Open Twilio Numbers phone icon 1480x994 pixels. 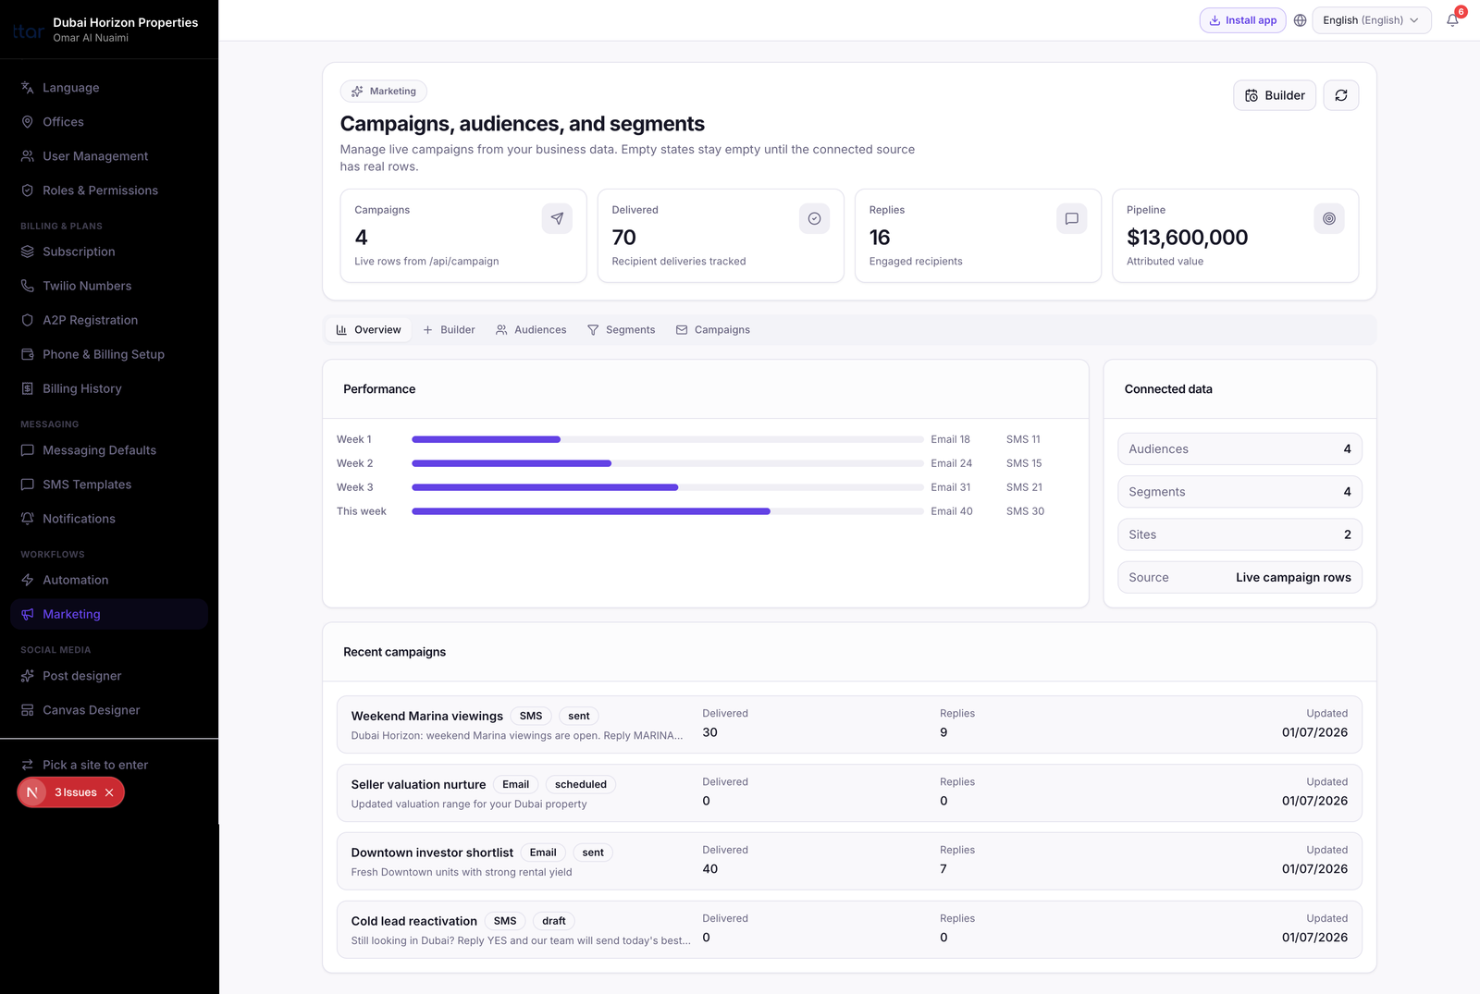click(x=28, y=286)
